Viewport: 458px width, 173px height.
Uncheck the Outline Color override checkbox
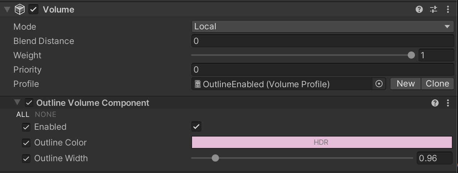pyautogui.click(x=26, y=143)
